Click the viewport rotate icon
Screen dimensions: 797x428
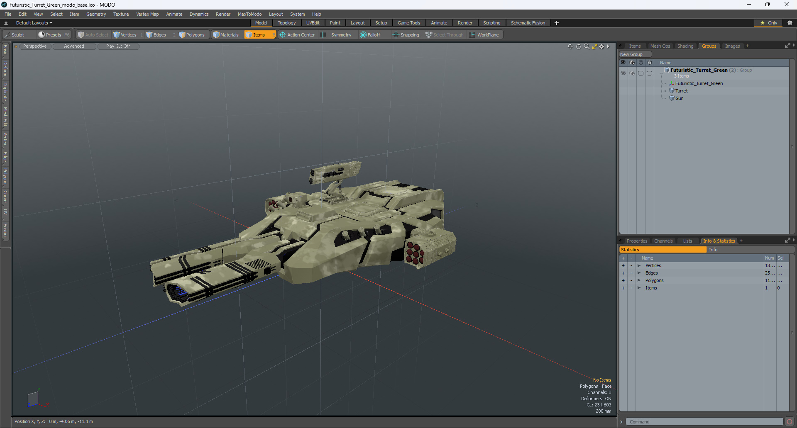(x=578, y=46)
